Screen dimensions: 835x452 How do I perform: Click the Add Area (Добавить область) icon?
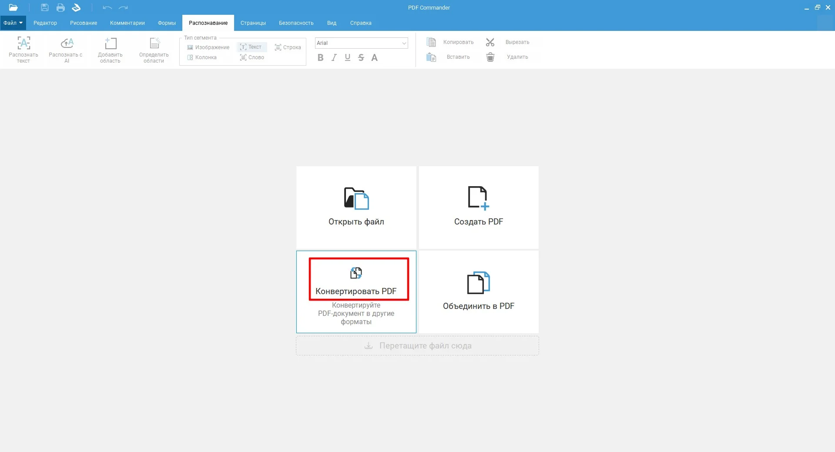tap(111, 44)
